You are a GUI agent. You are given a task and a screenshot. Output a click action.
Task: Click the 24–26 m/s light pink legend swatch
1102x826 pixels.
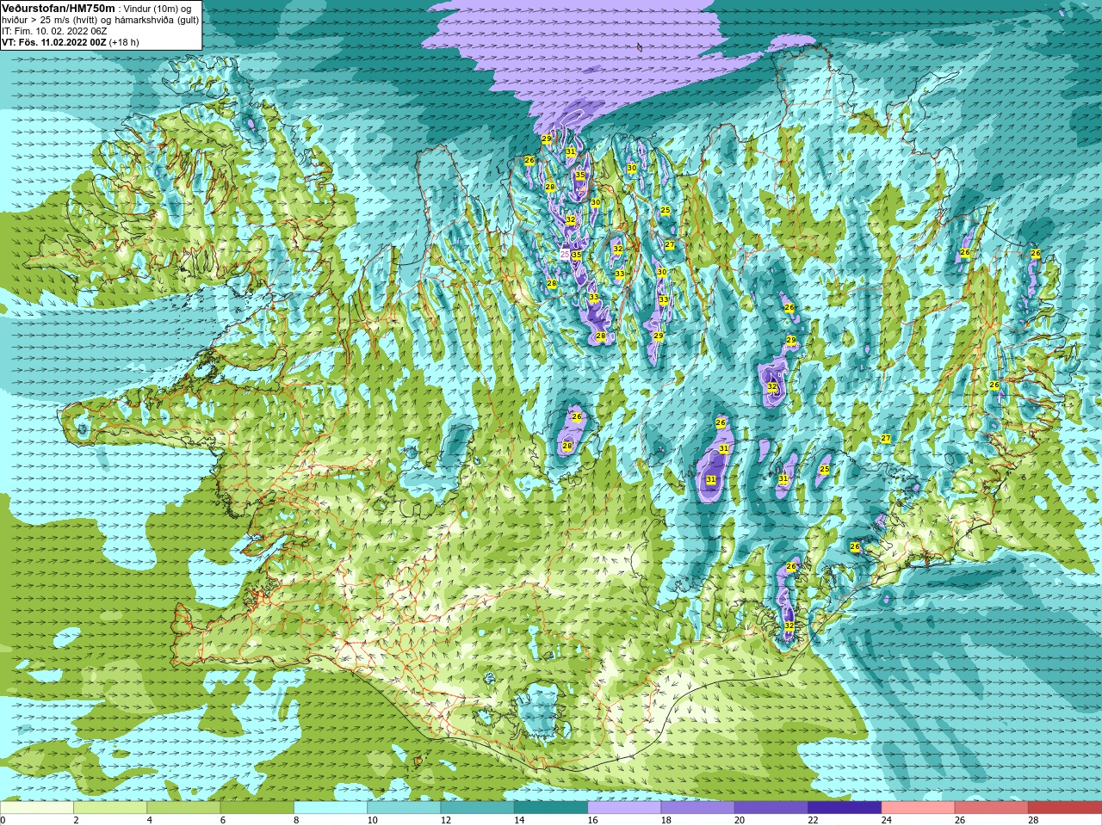pyautogui.click(x=919, y=808)
